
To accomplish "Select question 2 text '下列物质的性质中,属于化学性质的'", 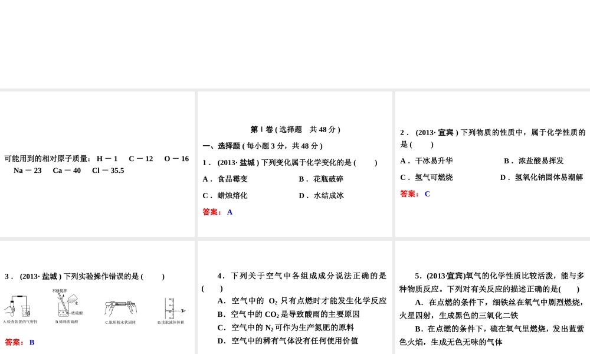I will 523,132.
